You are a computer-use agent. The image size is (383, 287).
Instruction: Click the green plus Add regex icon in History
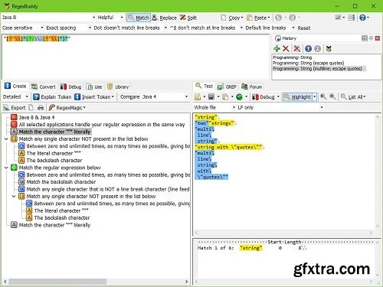click(x=277, y=48)
